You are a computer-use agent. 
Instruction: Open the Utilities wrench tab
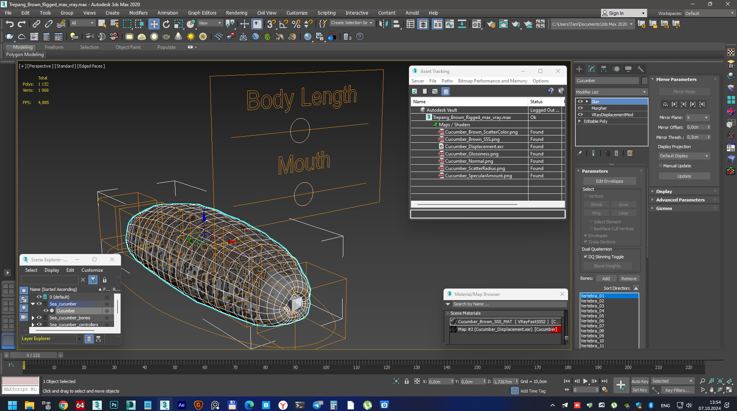tap(640, 69)
